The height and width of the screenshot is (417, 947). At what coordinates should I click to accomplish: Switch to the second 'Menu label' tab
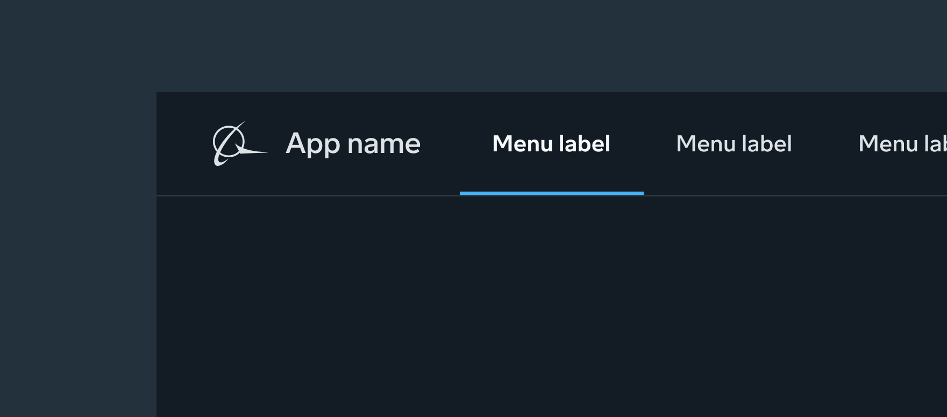[x=734, y=144]
